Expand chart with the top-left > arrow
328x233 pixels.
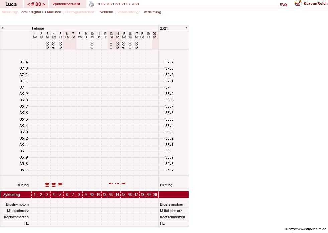click(x=3, y=28)
